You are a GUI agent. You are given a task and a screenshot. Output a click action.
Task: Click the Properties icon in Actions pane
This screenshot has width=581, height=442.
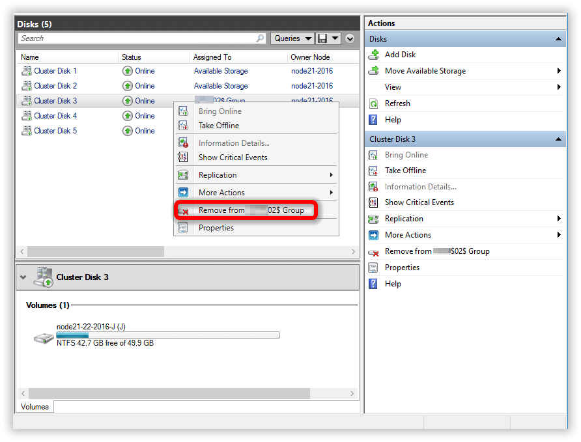click(x=374, y=268)
